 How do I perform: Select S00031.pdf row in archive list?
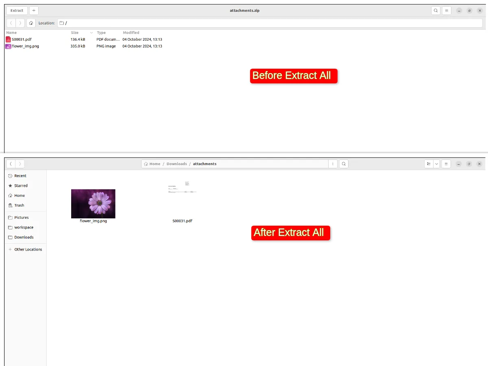click(x=84, y=39)
